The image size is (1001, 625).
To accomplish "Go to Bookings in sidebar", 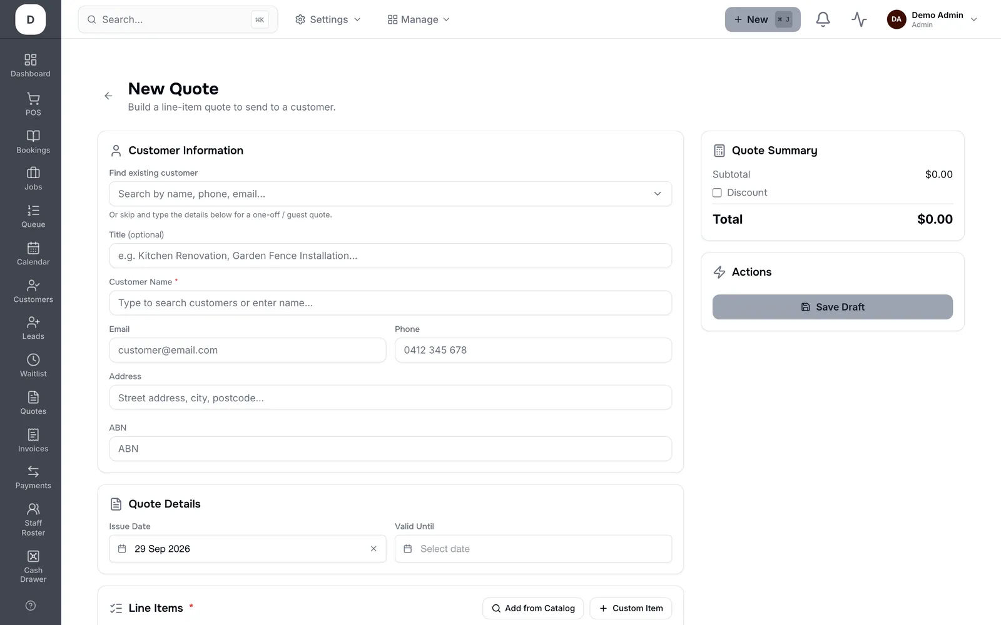I will tap(33, 141).
